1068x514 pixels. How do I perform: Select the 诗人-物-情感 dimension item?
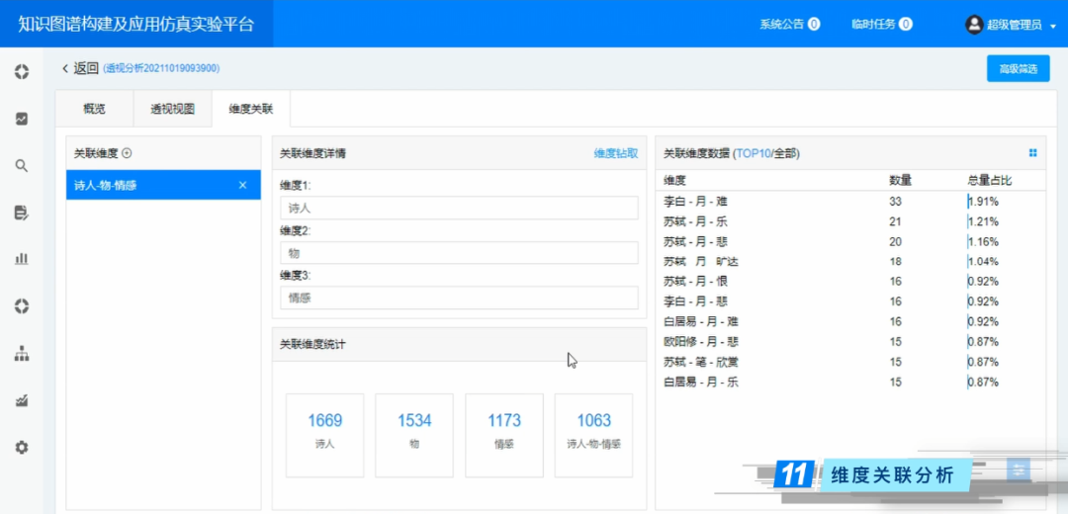(x=163, y=185)
